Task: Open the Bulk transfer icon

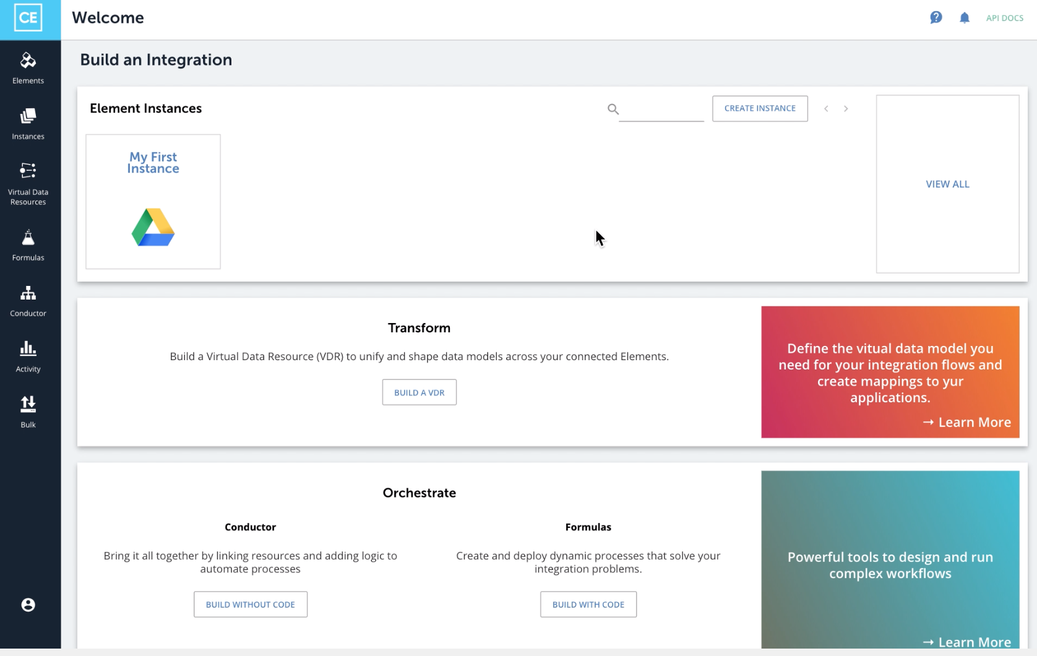Action: point(28,405)
